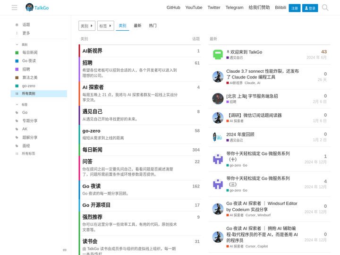Open the Twitter header link
This screenshot has width=340, height=255.
coord(214,8)
